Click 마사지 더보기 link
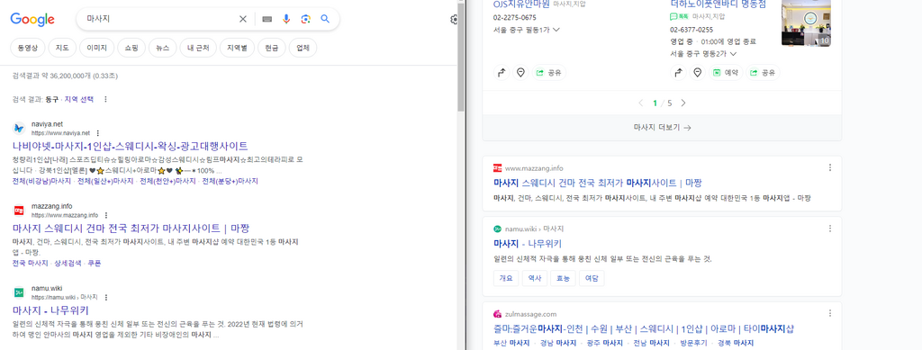The image size is (922, 350). pyautogui.click(x=662, y=128)
